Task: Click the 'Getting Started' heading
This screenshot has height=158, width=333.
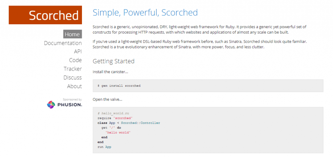Action: (113, 61)
